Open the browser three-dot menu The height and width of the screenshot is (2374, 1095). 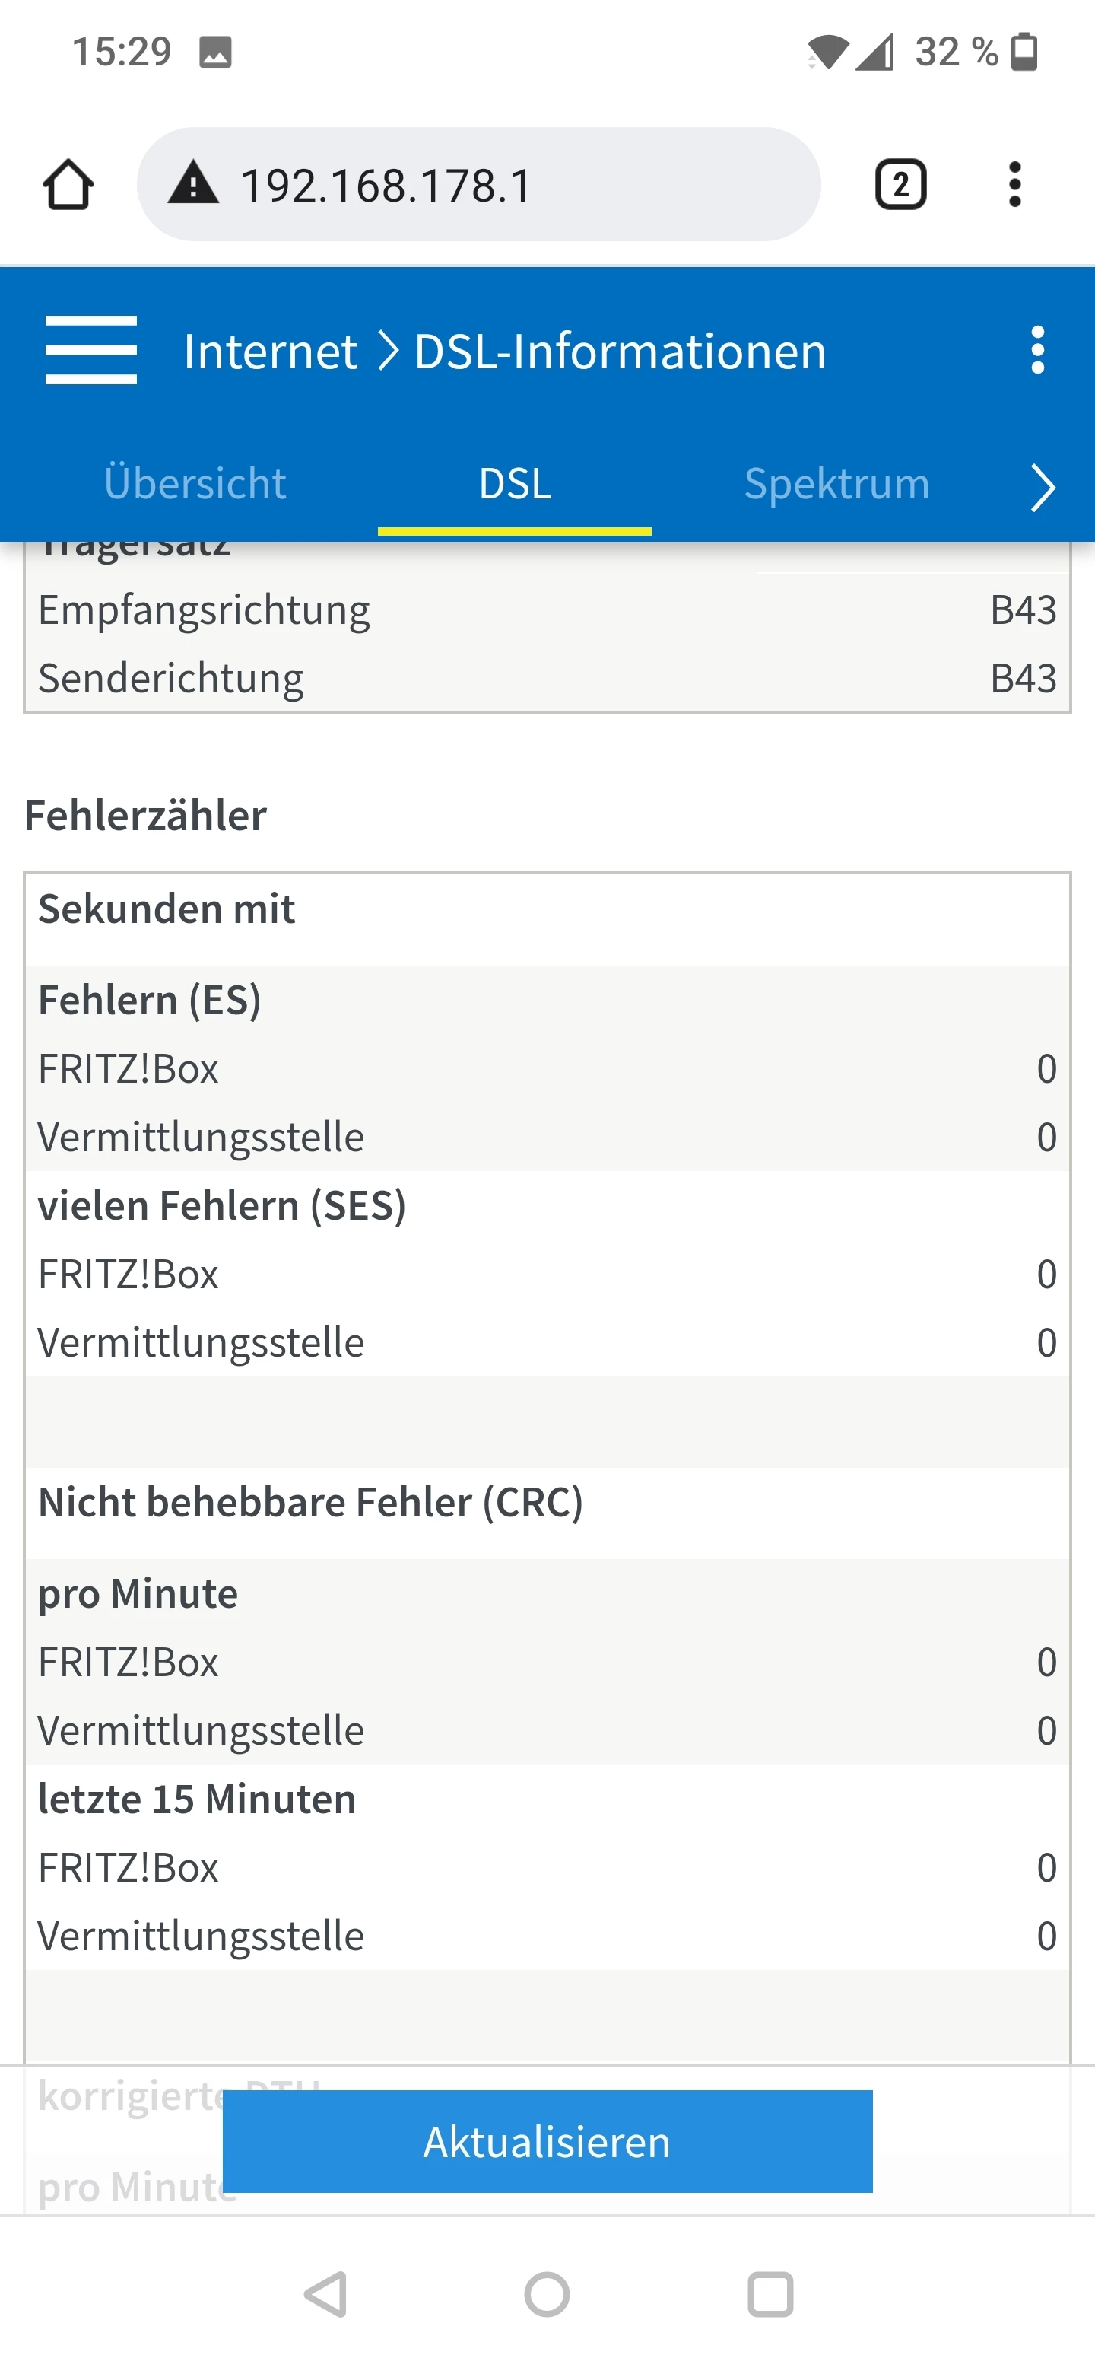click(x=1014, y=185)
